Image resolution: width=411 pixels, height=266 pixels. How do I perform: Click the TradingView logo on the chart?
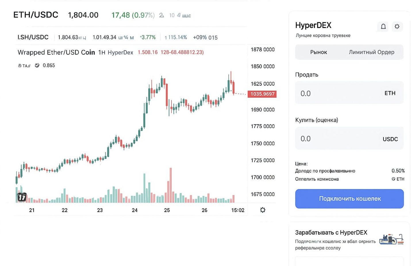tap(22, 197)
